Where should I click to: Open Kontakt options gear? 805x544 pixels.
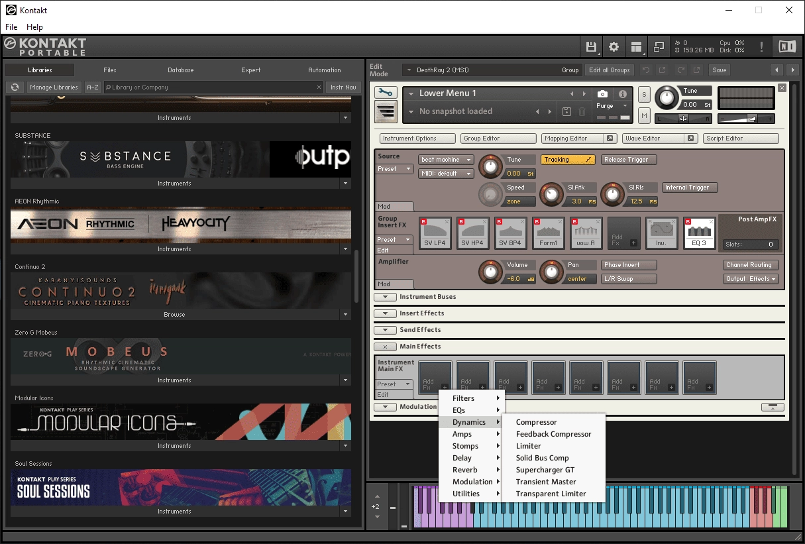pos(614,46)
